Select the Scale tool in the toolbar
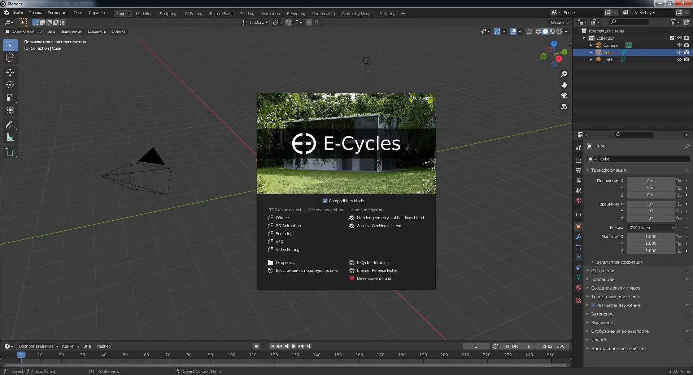 point(10,98)
